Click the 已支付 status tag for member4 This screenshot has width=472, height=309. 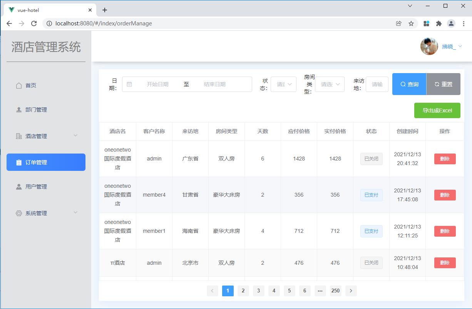point(371,195)
